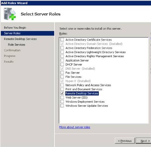Select Server Roles step in sidebar
151x147 pixels.
click(27, 33)
